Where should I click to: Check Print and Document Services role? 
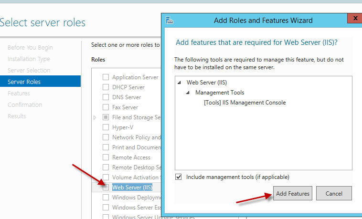(x=106, y=147)
